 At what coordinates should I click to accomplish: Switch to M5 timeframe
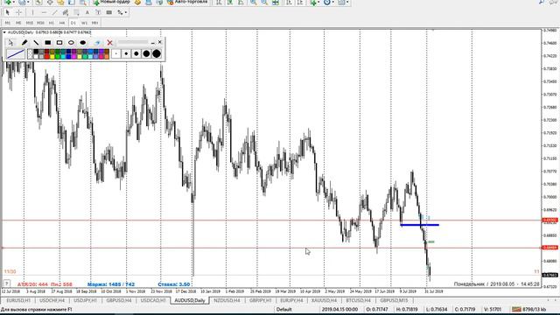pyautogui.click(x=18, y=23)
